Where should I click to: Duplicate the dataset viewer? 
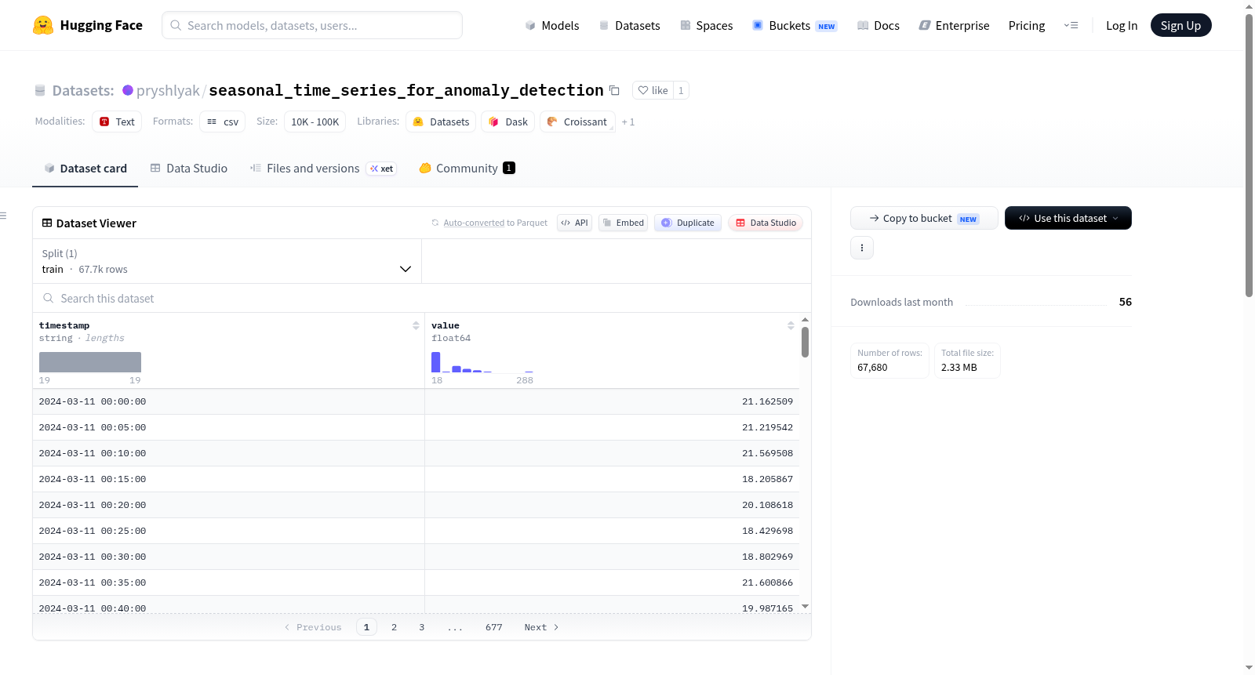(x=688, y=223)
